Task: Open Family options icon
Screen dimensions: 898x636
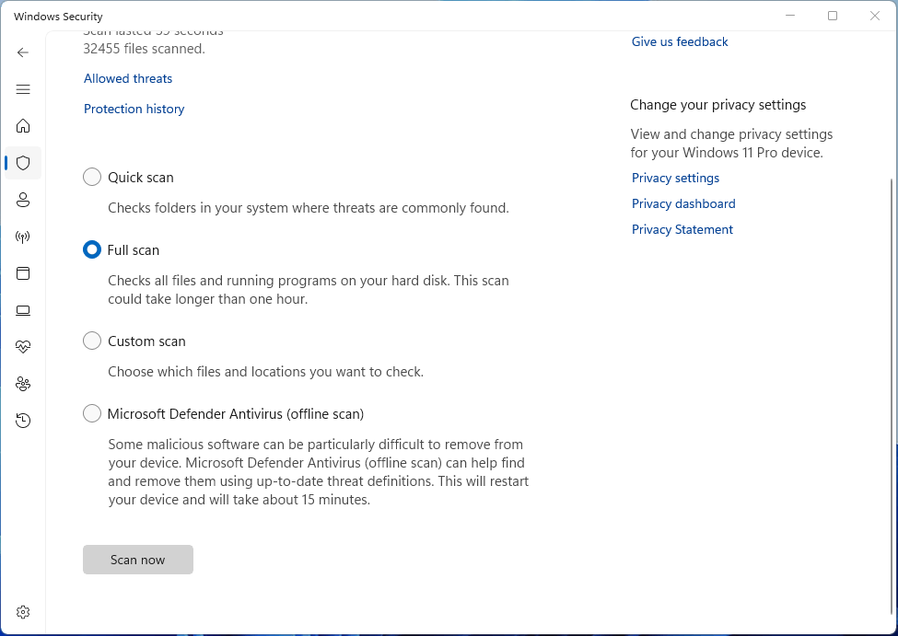Action: (x=23, y=384)
